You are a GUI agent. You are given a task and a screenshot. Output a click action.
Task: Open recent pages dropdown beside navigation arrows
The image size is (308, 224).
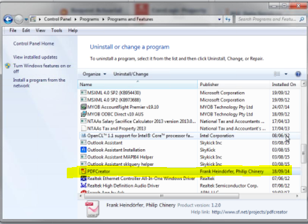26,20
